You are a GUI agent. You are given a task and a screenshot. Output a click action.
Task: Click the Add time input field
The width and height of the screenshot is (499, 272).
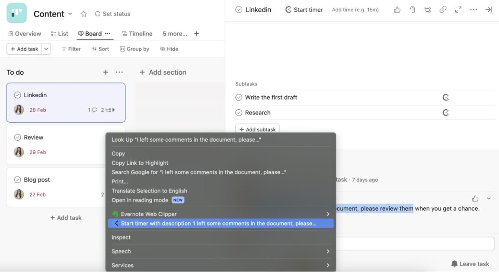point(355,9)
